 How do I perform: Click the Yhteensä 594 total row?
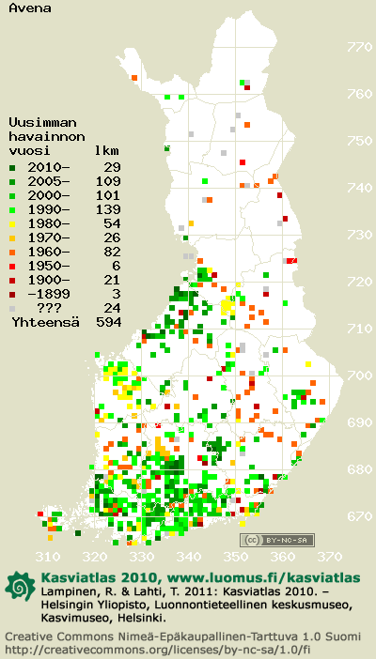click(67, 322)
